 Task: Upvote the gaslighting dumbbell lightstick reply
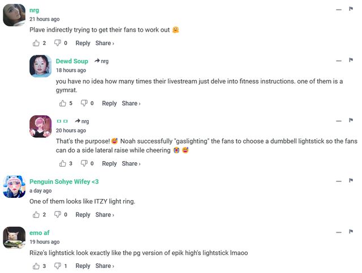point(63,163)
